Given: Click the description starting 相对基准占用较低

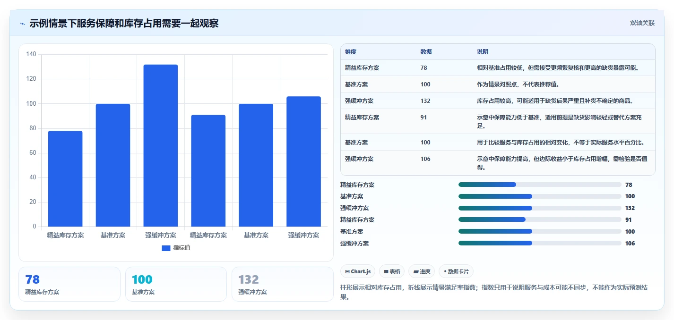Looking at the screenshot, I should point(558,68).
